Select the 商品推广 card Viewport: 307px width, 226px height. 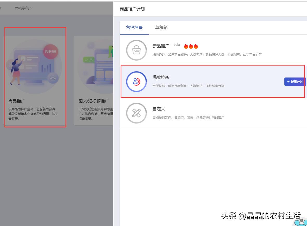tap(35, 77)
